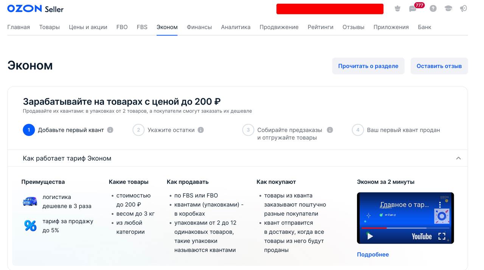Click the 'Оставить отзыв' button

pyautogui.click(x=439, y=66)
